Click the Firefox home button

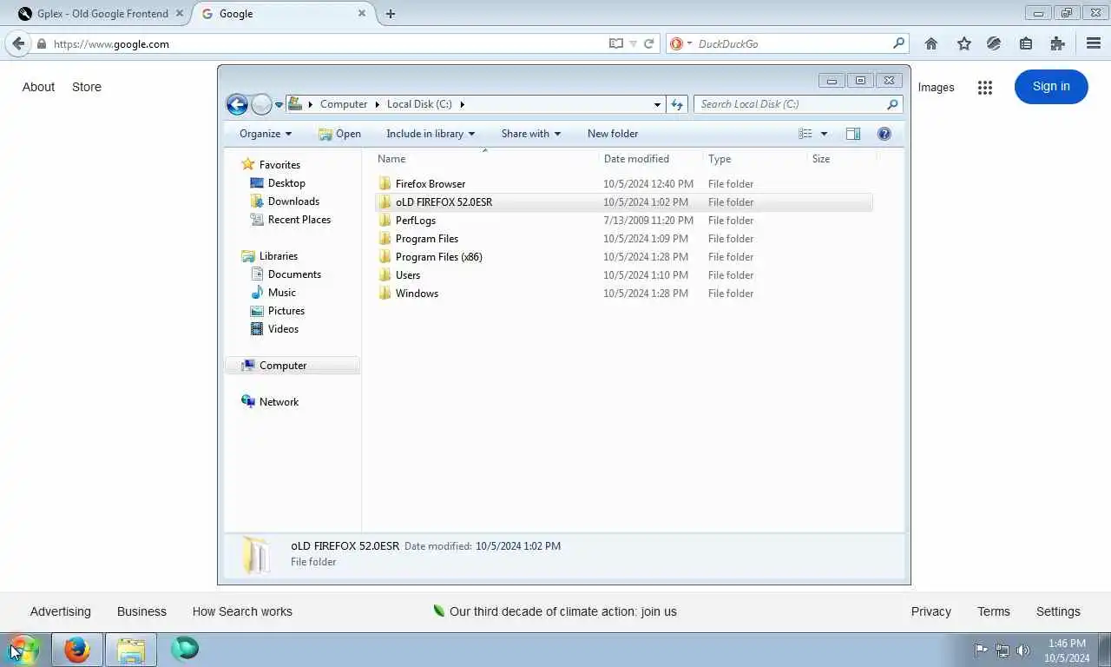931,43
